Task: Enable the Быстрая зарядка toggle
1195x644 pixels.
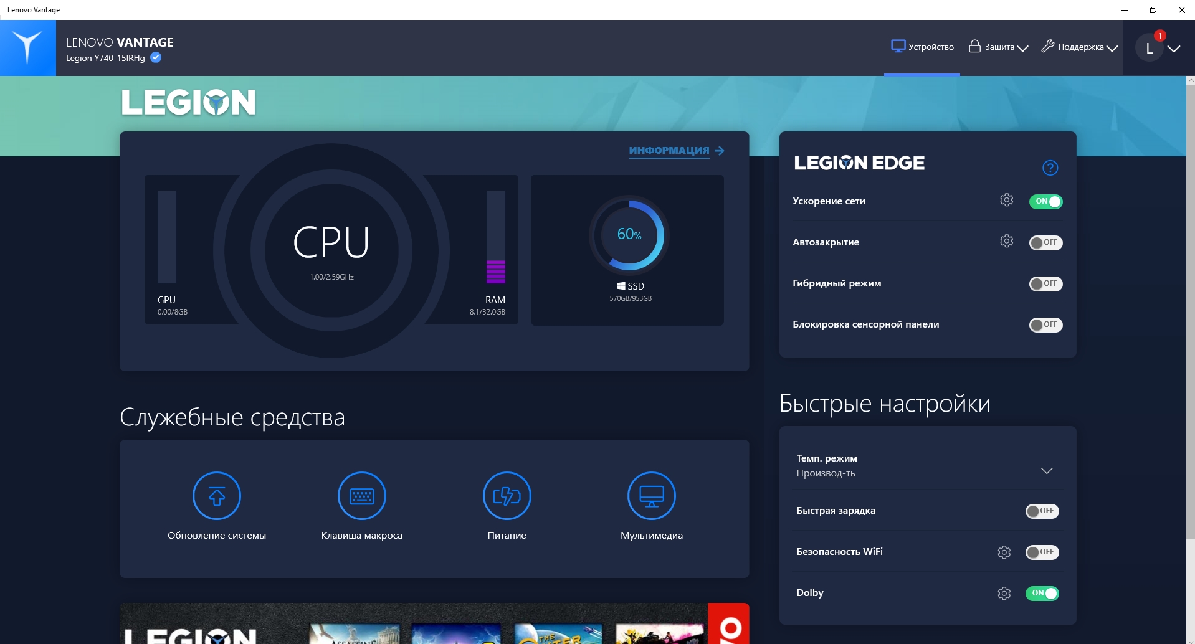Action: click(1042, 511)
